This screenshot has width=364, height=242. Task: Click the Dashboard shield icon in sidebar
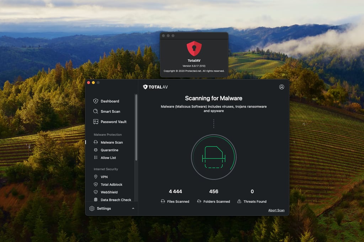pyautogui.click(x=96, y=101)
